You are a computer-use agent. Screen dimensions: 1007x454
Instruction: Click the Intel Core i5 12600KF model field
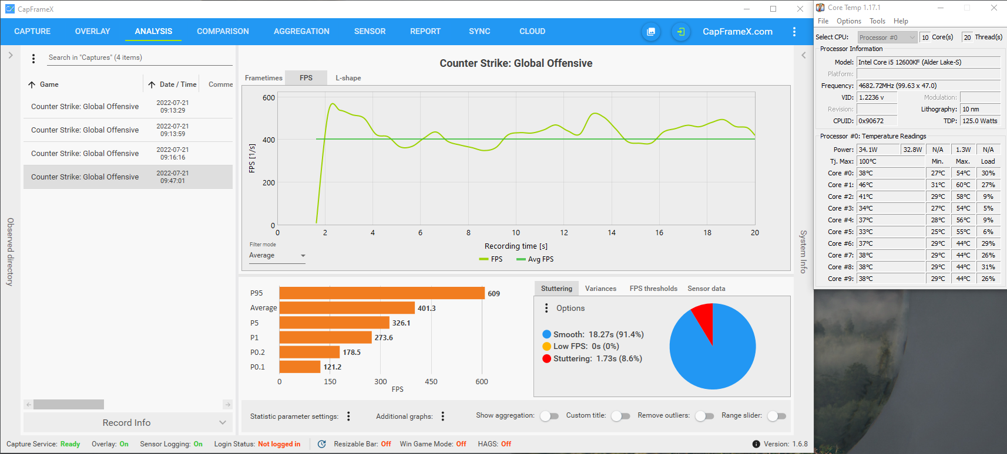point(928,62)
